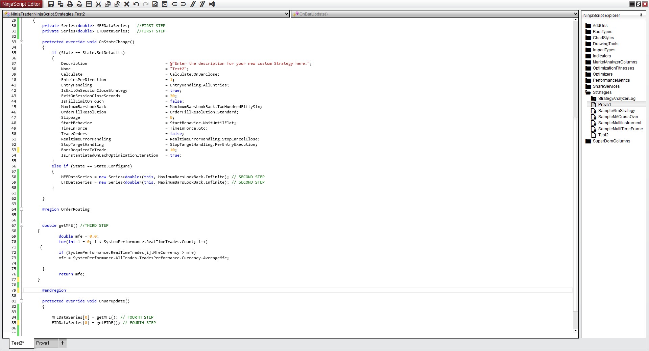Print the script with the printer icon
The width and height of the screenshot is (649, 351).
click(70, 4)
